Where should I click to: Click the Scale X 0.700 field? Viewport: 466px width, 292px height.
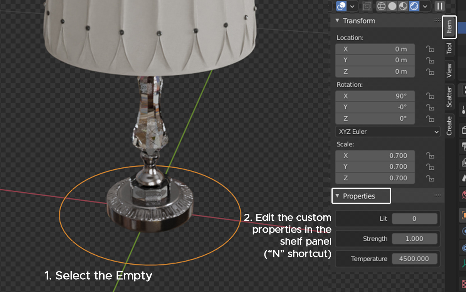click(375, 156)
